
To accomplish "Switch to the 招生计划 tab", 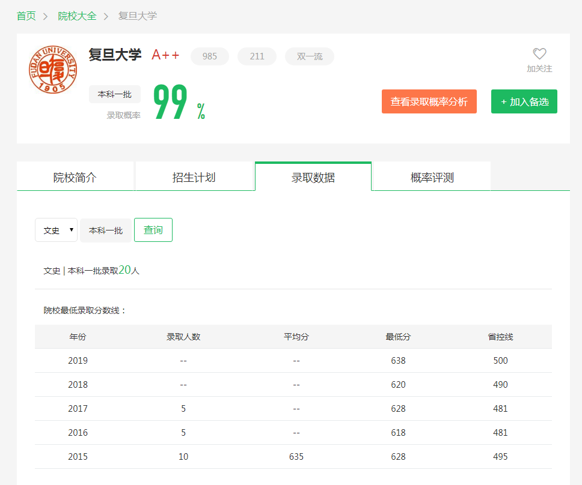I will [x=194, y=176].
